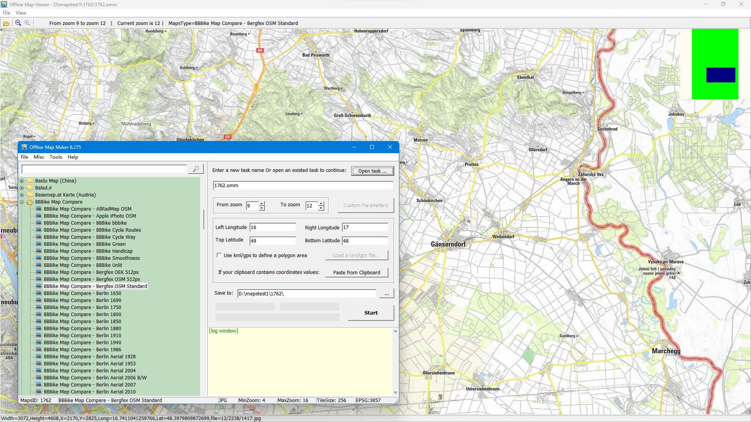751x422 pixels.
Task: Click the Apple iPhoto OSM map icon
Action: [39, 216]
